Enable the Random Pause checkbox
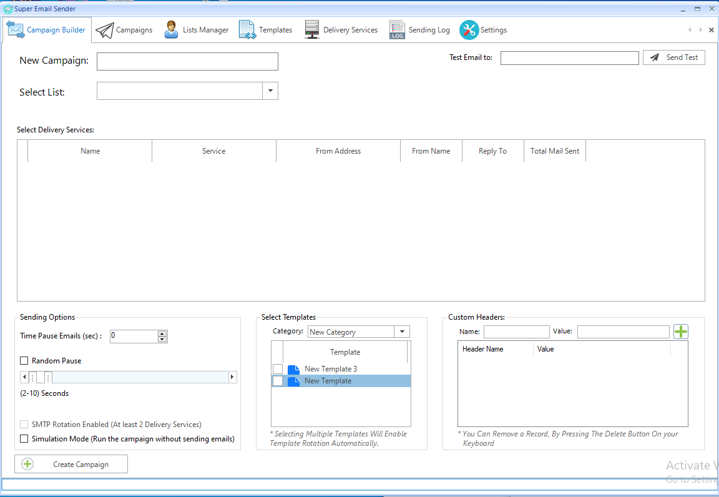 (24, 361)
